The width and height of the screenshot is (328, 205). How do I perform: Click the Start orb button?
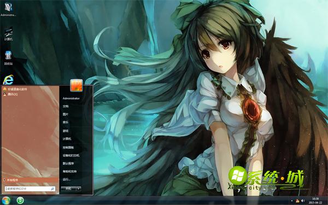coord(6,201)
